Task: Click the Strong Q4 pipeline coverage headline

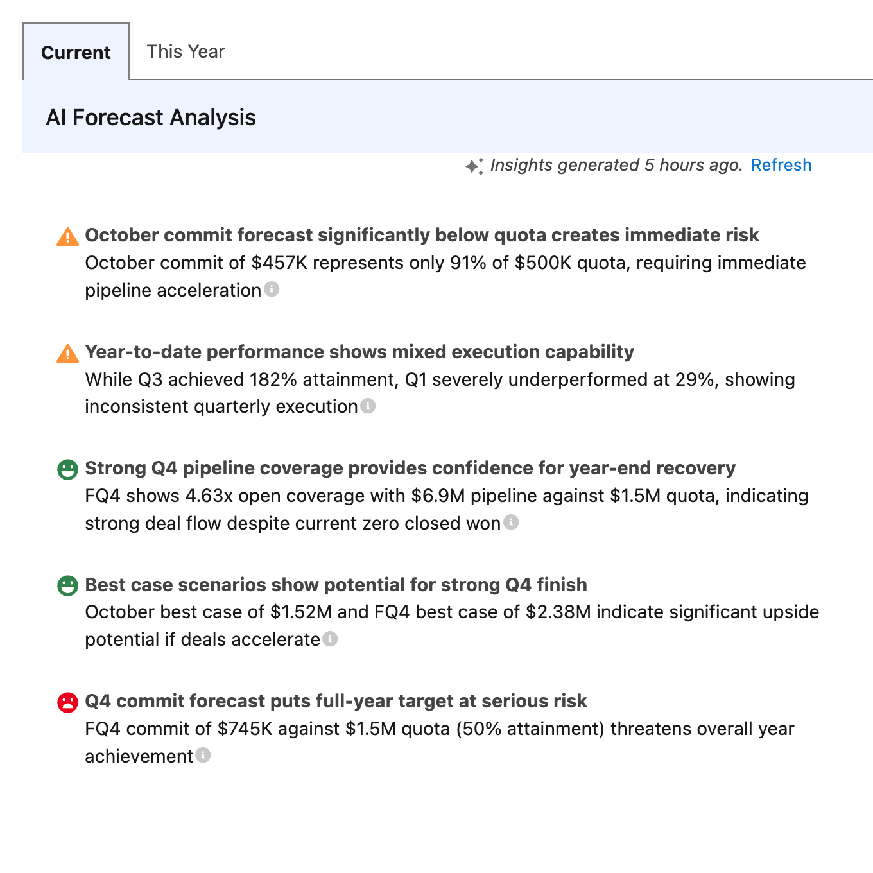Action: coord(410,468)
